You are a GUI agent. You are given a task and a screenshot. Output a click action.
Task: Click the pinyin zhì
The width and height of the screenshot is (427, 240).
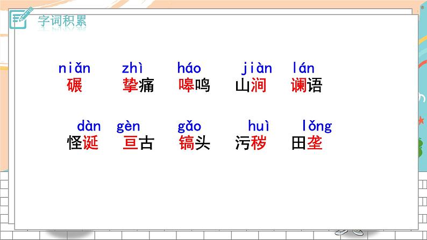[x=132, y=68]
